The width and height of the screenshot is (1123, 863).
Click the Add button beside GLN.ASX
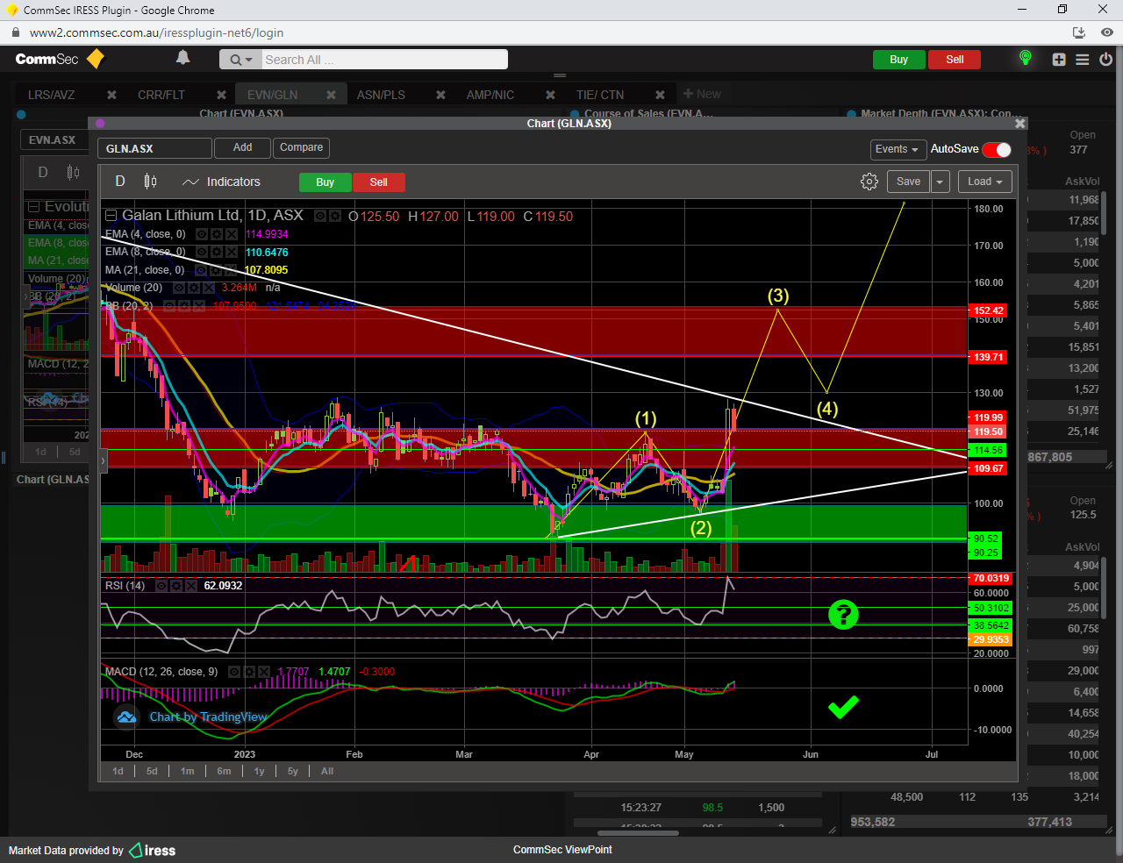pos(242,148)
